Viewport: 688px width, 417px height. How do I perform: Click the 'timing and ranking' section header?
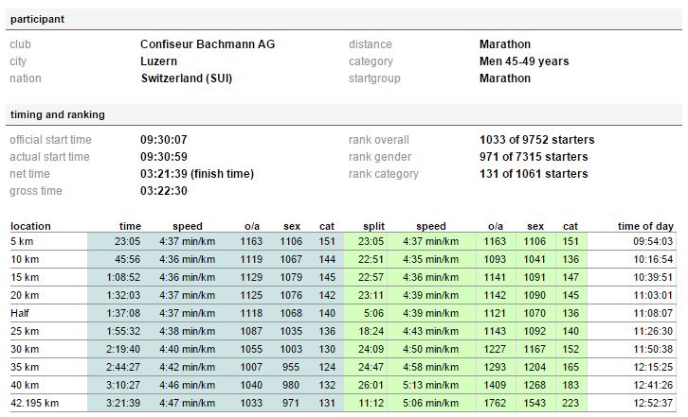(58, 114)
